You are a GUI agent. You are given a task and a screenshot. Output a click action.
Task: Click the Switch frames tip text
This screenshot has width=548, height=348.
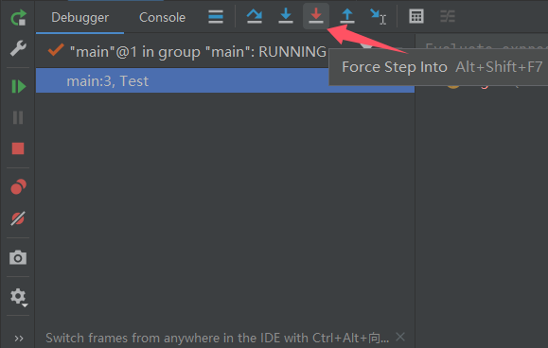pos(217,338)
